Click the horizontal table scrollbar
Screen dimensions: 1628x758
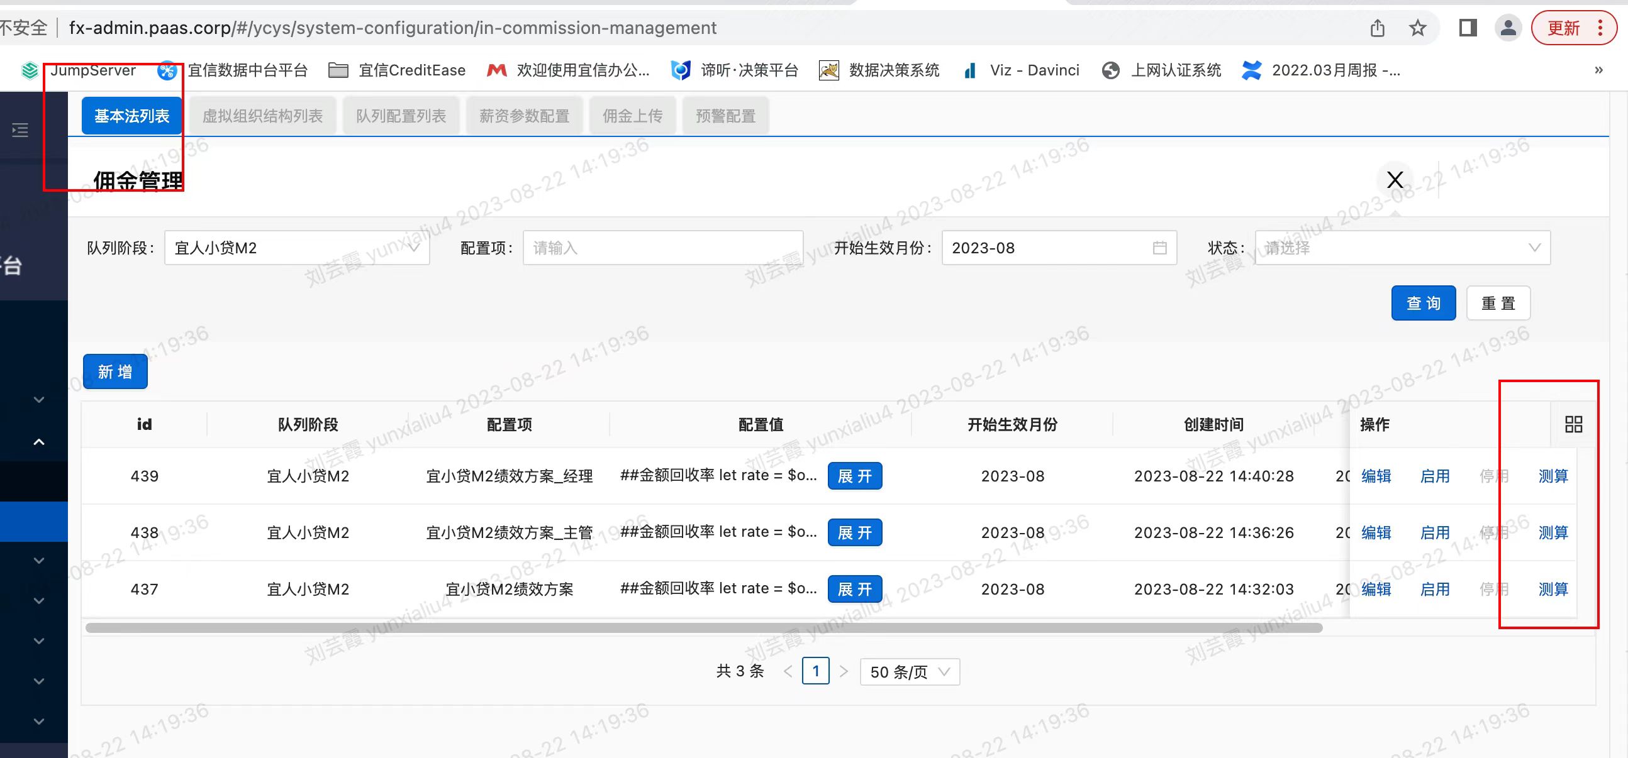point(703,628)
